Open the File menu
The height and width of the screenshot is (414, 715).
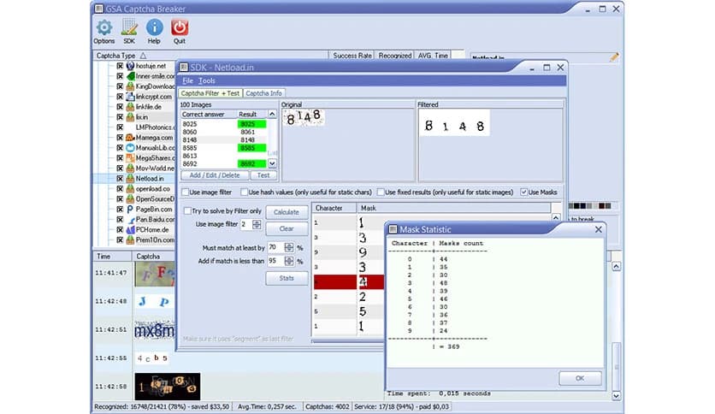(187, 80)
